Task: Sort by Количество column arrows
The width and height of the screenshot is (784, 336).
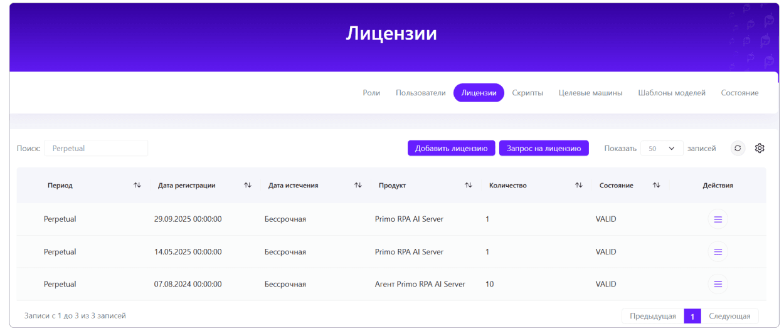Action: click(579, 186)
